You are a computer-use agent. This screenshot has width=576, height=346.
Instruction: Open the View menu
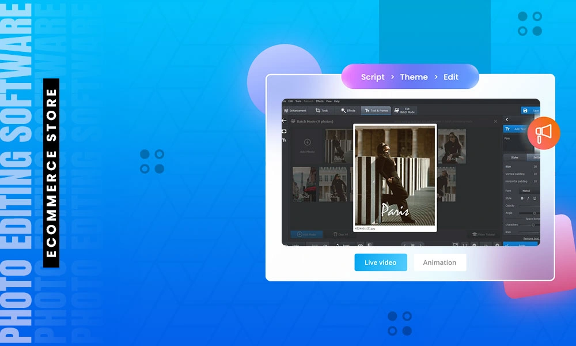[329, 101]
